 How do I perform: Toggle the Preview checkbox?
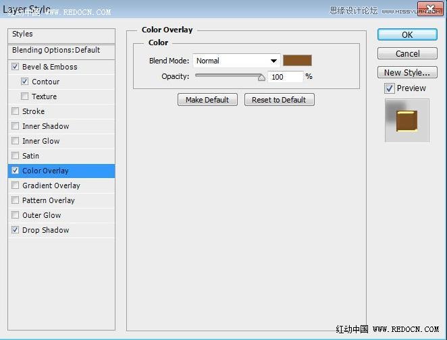(x=390, y=88)
